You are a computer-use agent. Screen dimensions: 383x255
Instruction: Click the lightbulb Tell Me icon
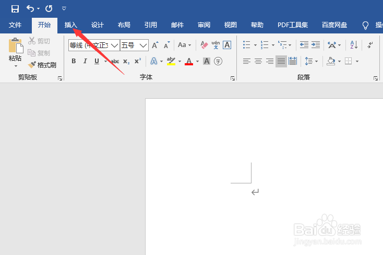(365, 25)
